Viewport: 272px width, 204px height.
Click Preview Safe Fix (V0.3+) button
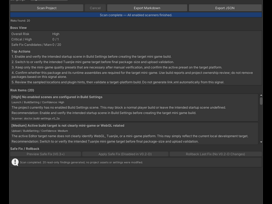pos(46,154)
